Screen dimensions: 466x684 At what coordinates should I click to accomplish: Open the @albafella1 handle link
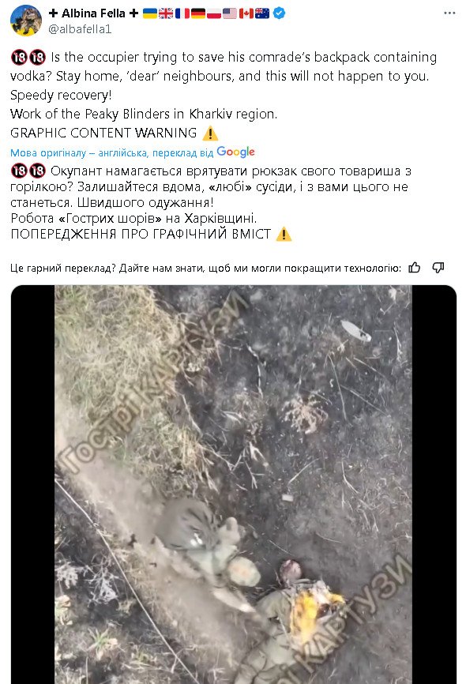pyautogui.click(x=80, y=29)
